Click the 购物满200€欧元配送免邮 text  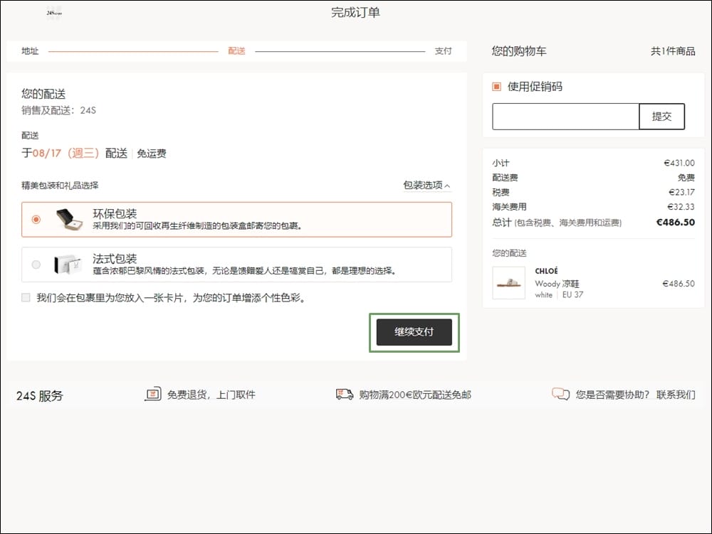(x=415, y=395)
